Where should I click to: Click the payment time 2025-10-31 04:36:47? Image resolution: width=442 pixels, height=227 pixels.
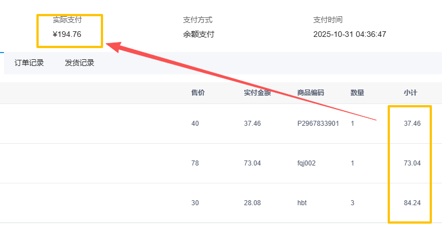coord(350,34)
